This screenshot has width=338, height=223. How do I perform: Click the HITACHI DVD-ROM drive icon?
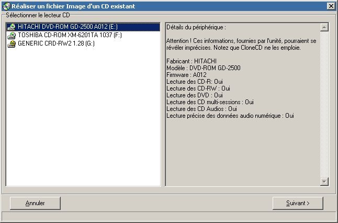point(11,27)
